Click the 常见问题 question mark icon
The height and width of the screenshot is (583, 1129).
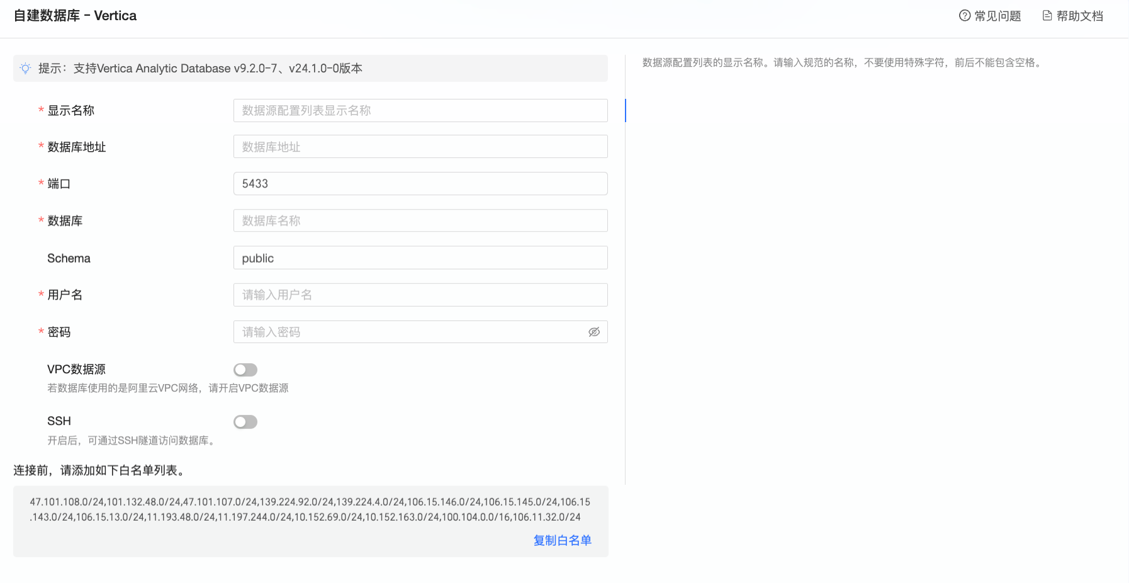965,16
